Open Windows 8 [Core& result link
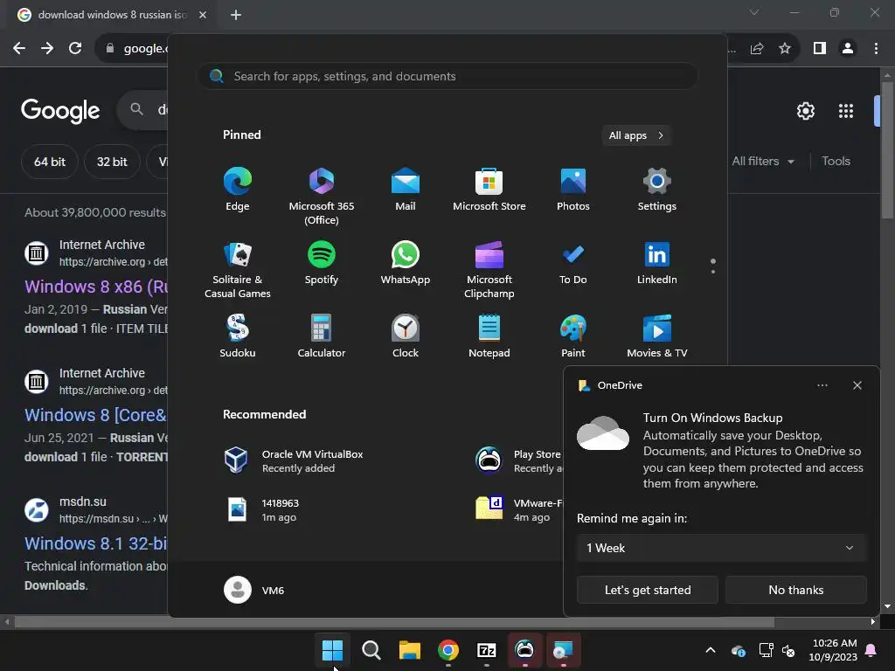Viewport: 895px width, 671px height. pyautogui.click(x=95, y=415)
